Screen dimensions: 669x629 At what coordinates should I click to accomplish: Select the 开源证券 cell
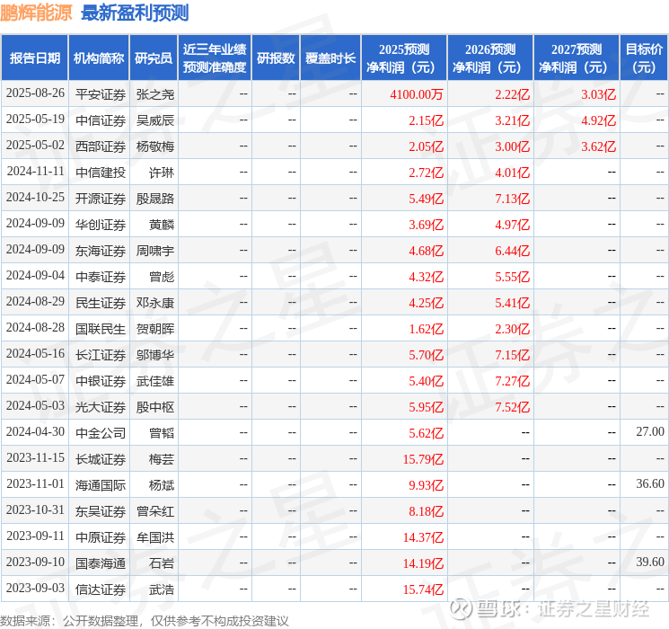(101, 199)
